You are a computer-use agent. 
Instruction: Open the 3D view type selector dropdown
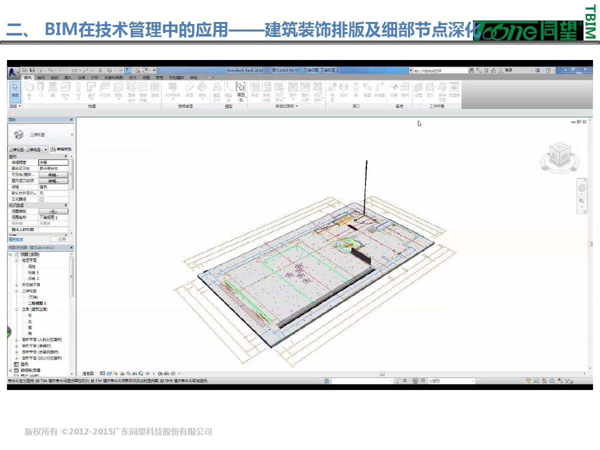[73, 135]
